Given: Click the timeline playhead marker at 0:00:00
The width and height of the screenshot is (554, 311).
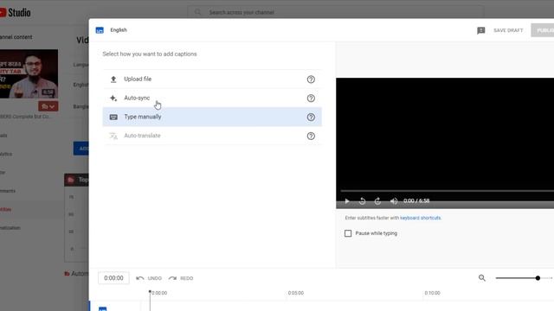Looking at the screenshot, I should (150, 292).
